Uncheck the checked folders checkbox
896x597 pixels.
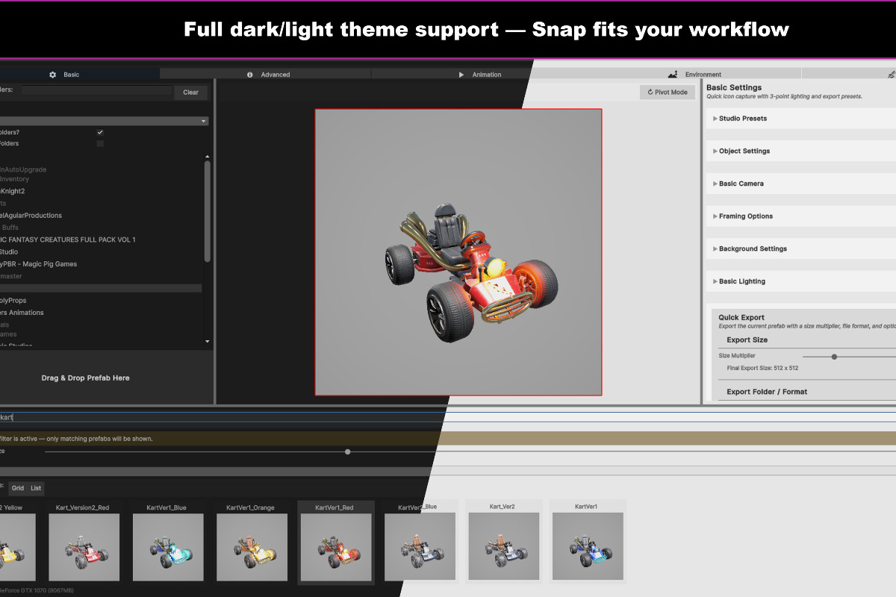[x=100, y=132]
